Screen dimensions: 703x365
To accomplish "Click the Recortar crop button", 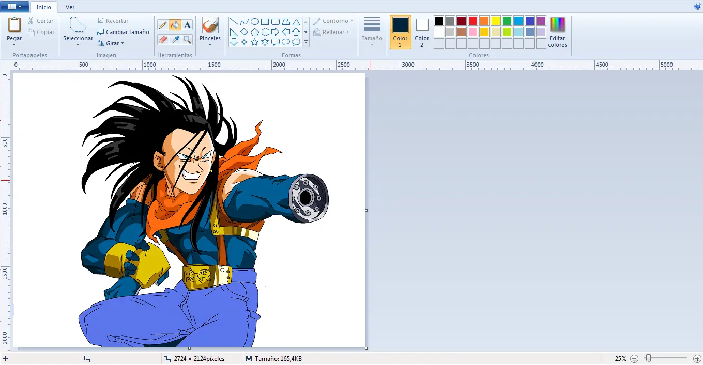I will [112, 21].
